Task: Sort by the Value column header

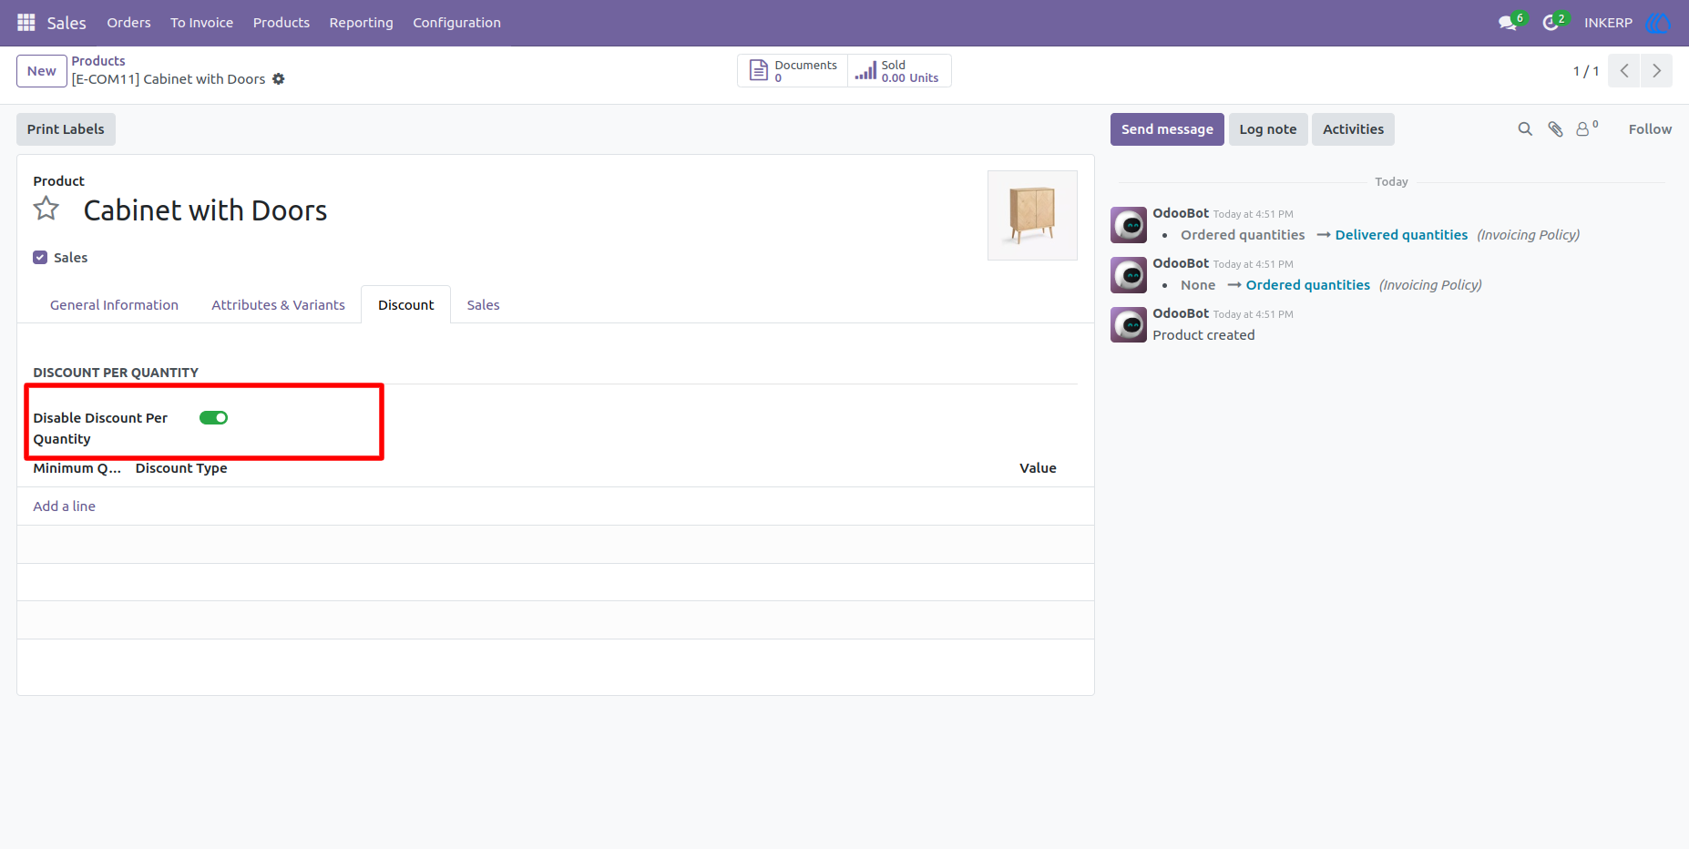Action: (x=1038, y=468)
